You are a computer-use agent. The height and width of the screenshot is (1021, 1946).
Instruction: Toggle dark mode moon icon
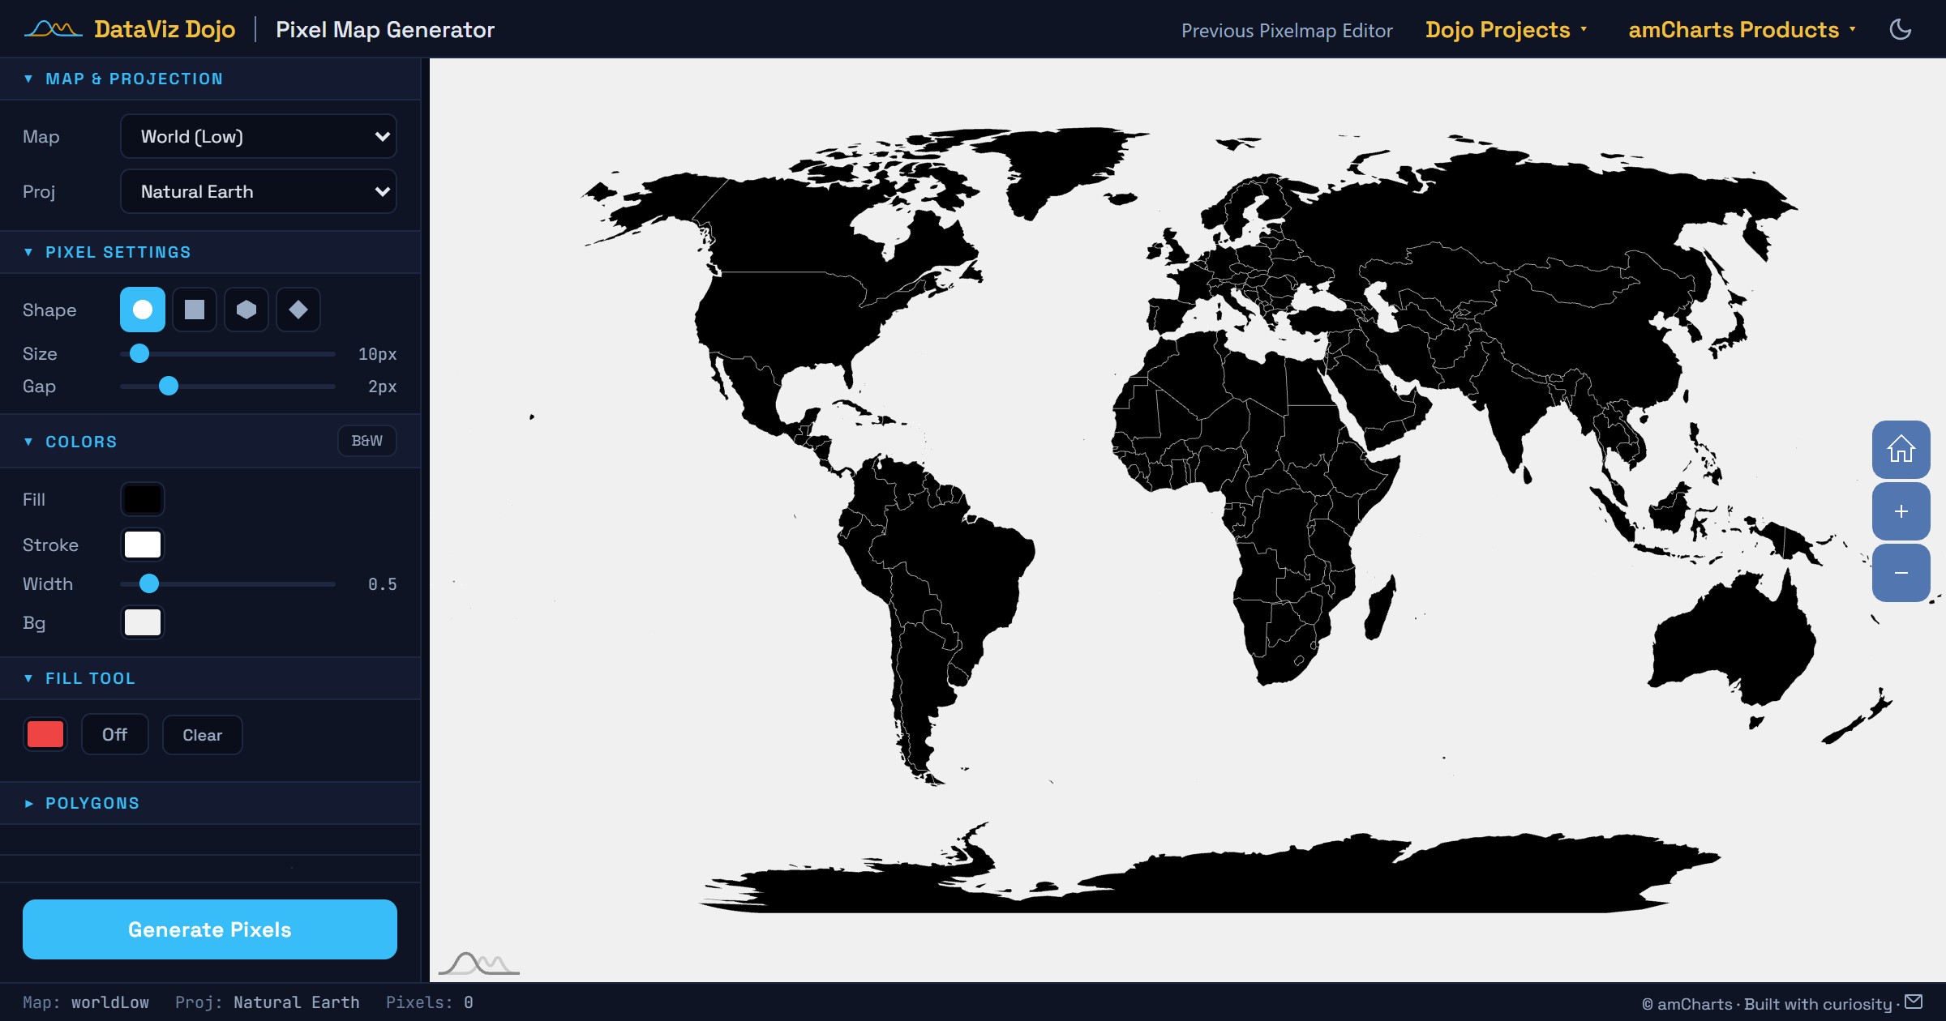pyautogui.click(x=1901, y=30)
